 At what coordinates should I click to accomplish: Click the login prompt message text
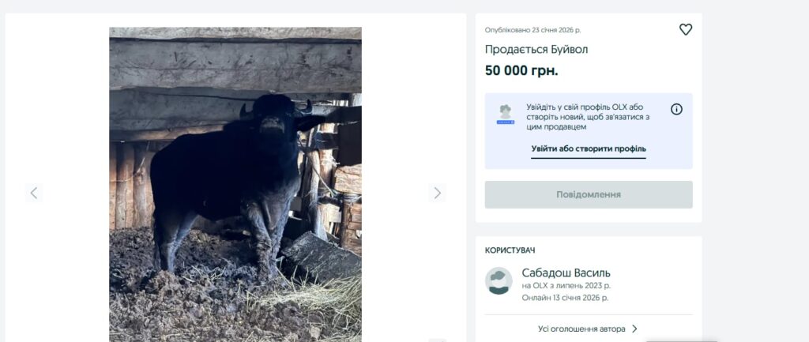coord(588,117)
